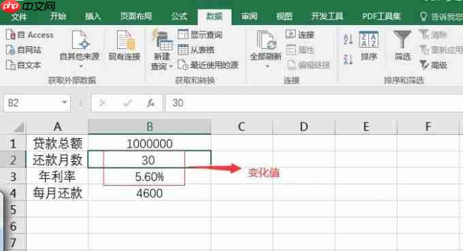
Task: Open the 文件 file tab
Action: 19,16
